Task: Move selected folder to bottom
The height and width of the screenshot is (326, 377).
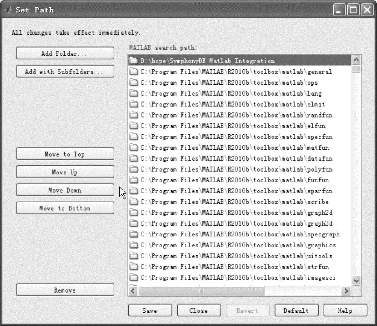Action: click(x=65, y=208)
